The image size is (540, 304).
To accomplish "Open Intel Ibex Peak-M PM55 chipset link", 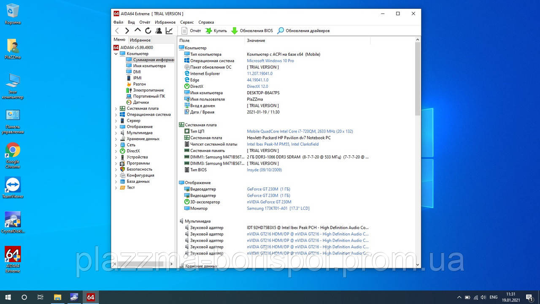I will tap(283, 144).
